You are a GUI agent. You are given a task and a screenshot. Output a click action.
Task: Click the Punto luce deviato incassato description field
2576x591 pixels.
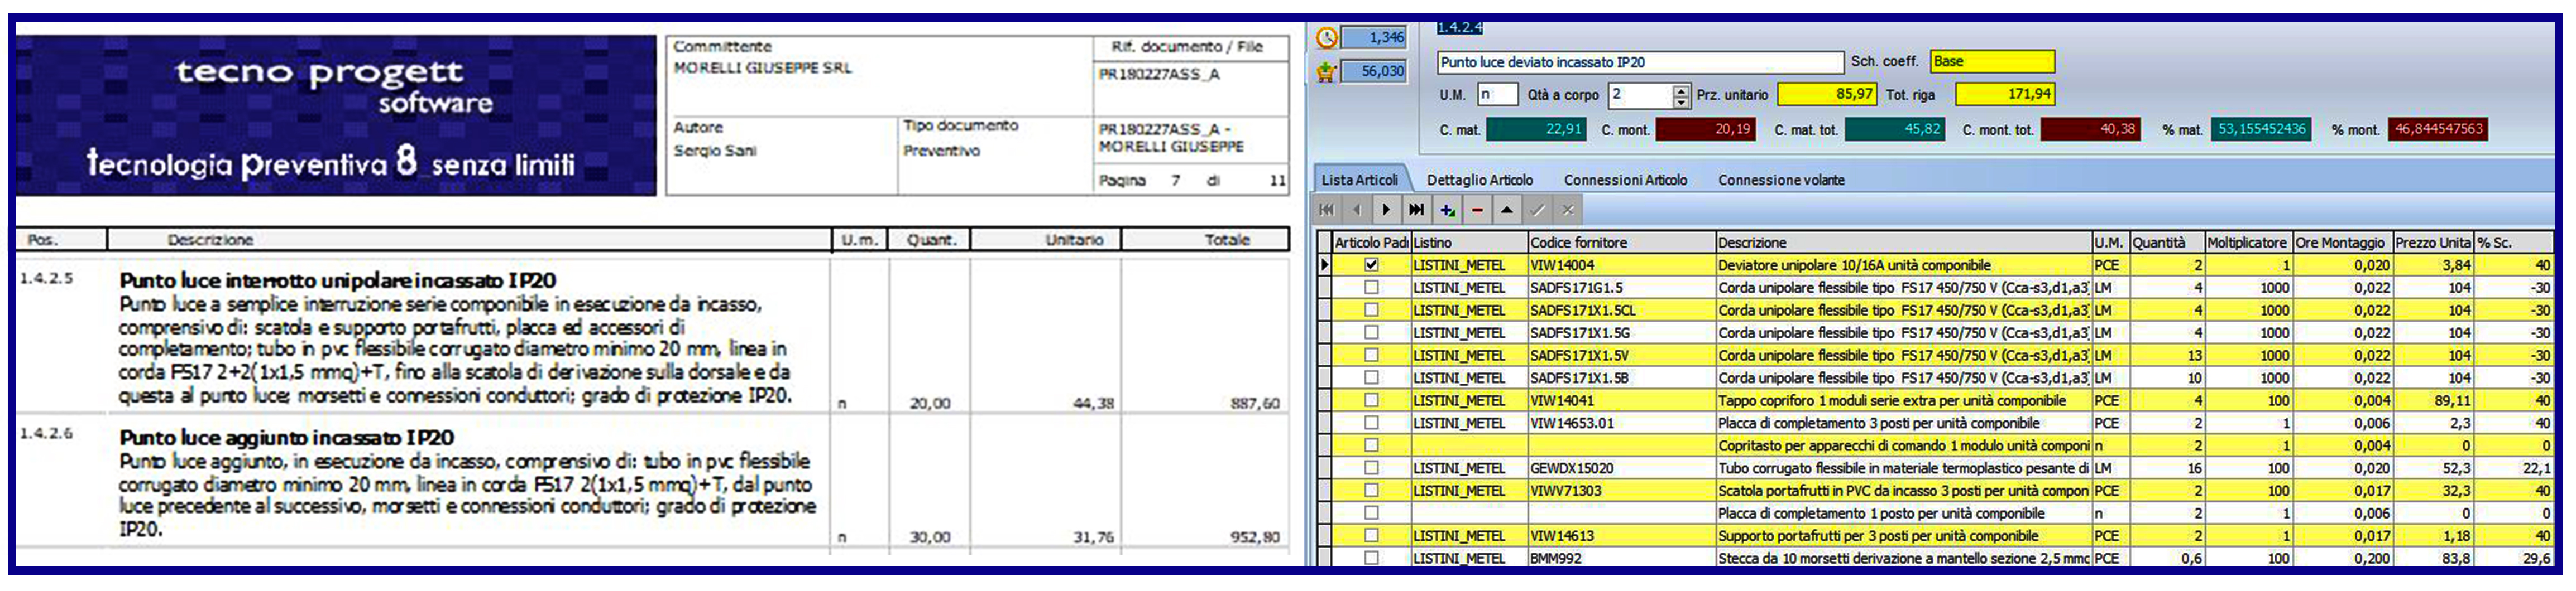click(1640, 63)
